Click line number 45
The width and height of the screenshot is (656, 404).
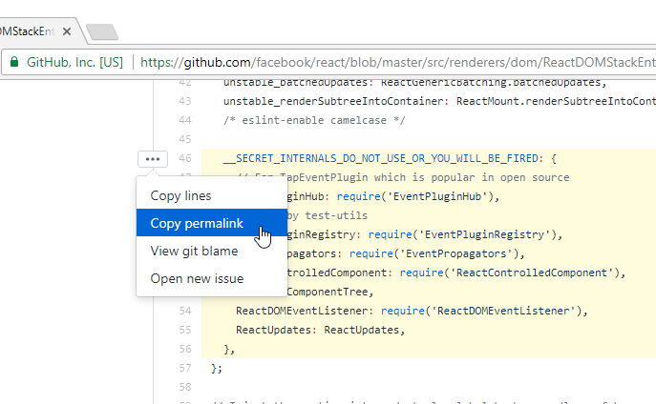(185, 139)
